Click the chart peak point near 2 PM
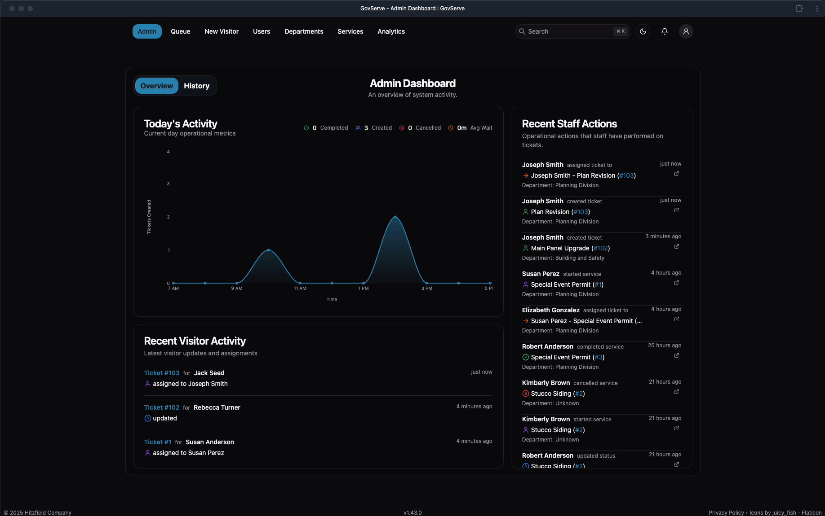825x516 pixels. click(395, 217)
